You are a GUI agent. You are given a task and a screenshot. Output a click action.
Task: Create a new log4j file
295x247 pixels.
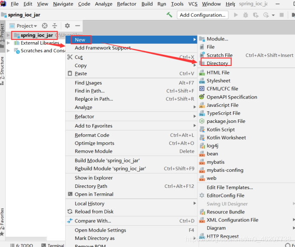pyautogui.click(x=246, y=146)
